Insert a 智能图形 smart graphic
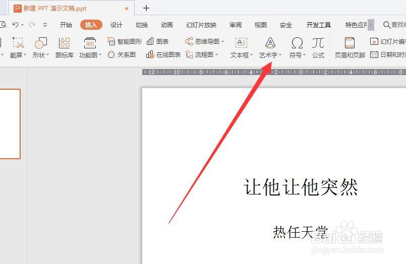 point(125,41)
